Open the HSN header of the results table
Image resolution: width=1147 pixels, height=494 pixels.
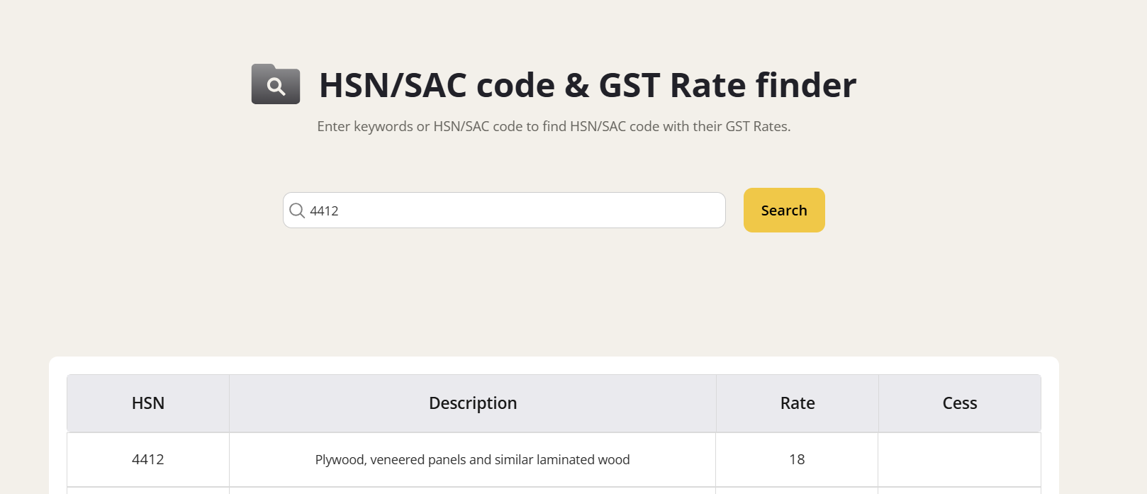(x=147, y=403)
